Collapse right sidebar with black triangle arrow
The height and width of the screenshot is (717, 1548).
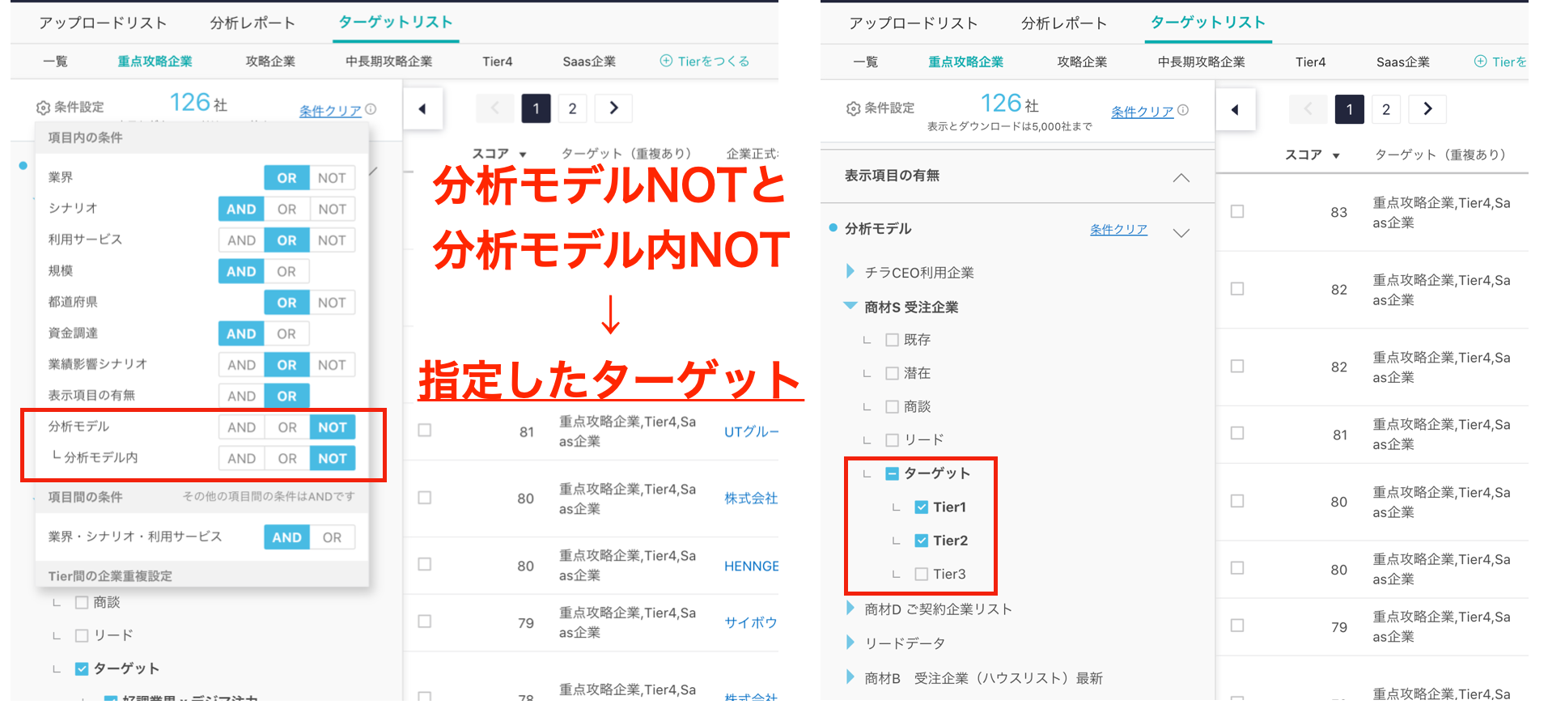tap(1235, 109)
